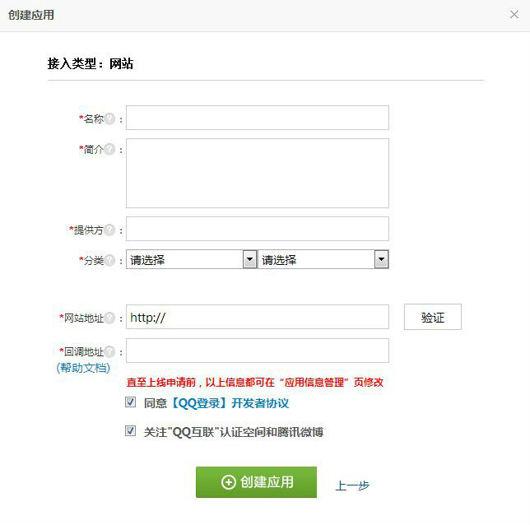Open the 提供方 question mark tooltip icon
530x525 pixels.
(x=109, y=230)
